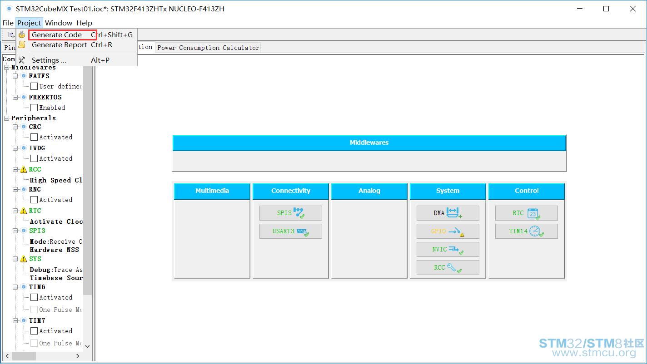Image resolution: width=647 pixels, height=364 pixels.
Task: Collapse the IWDG tree node
Action: (15, 148)
